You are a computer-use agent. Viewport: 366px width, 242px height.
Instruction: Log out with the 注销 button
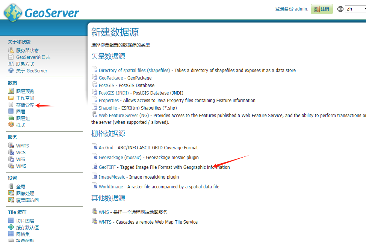[322, 9]
